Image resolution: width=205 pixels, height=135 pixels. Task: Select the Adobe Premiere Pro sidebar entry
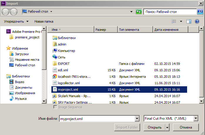[24, 32]
